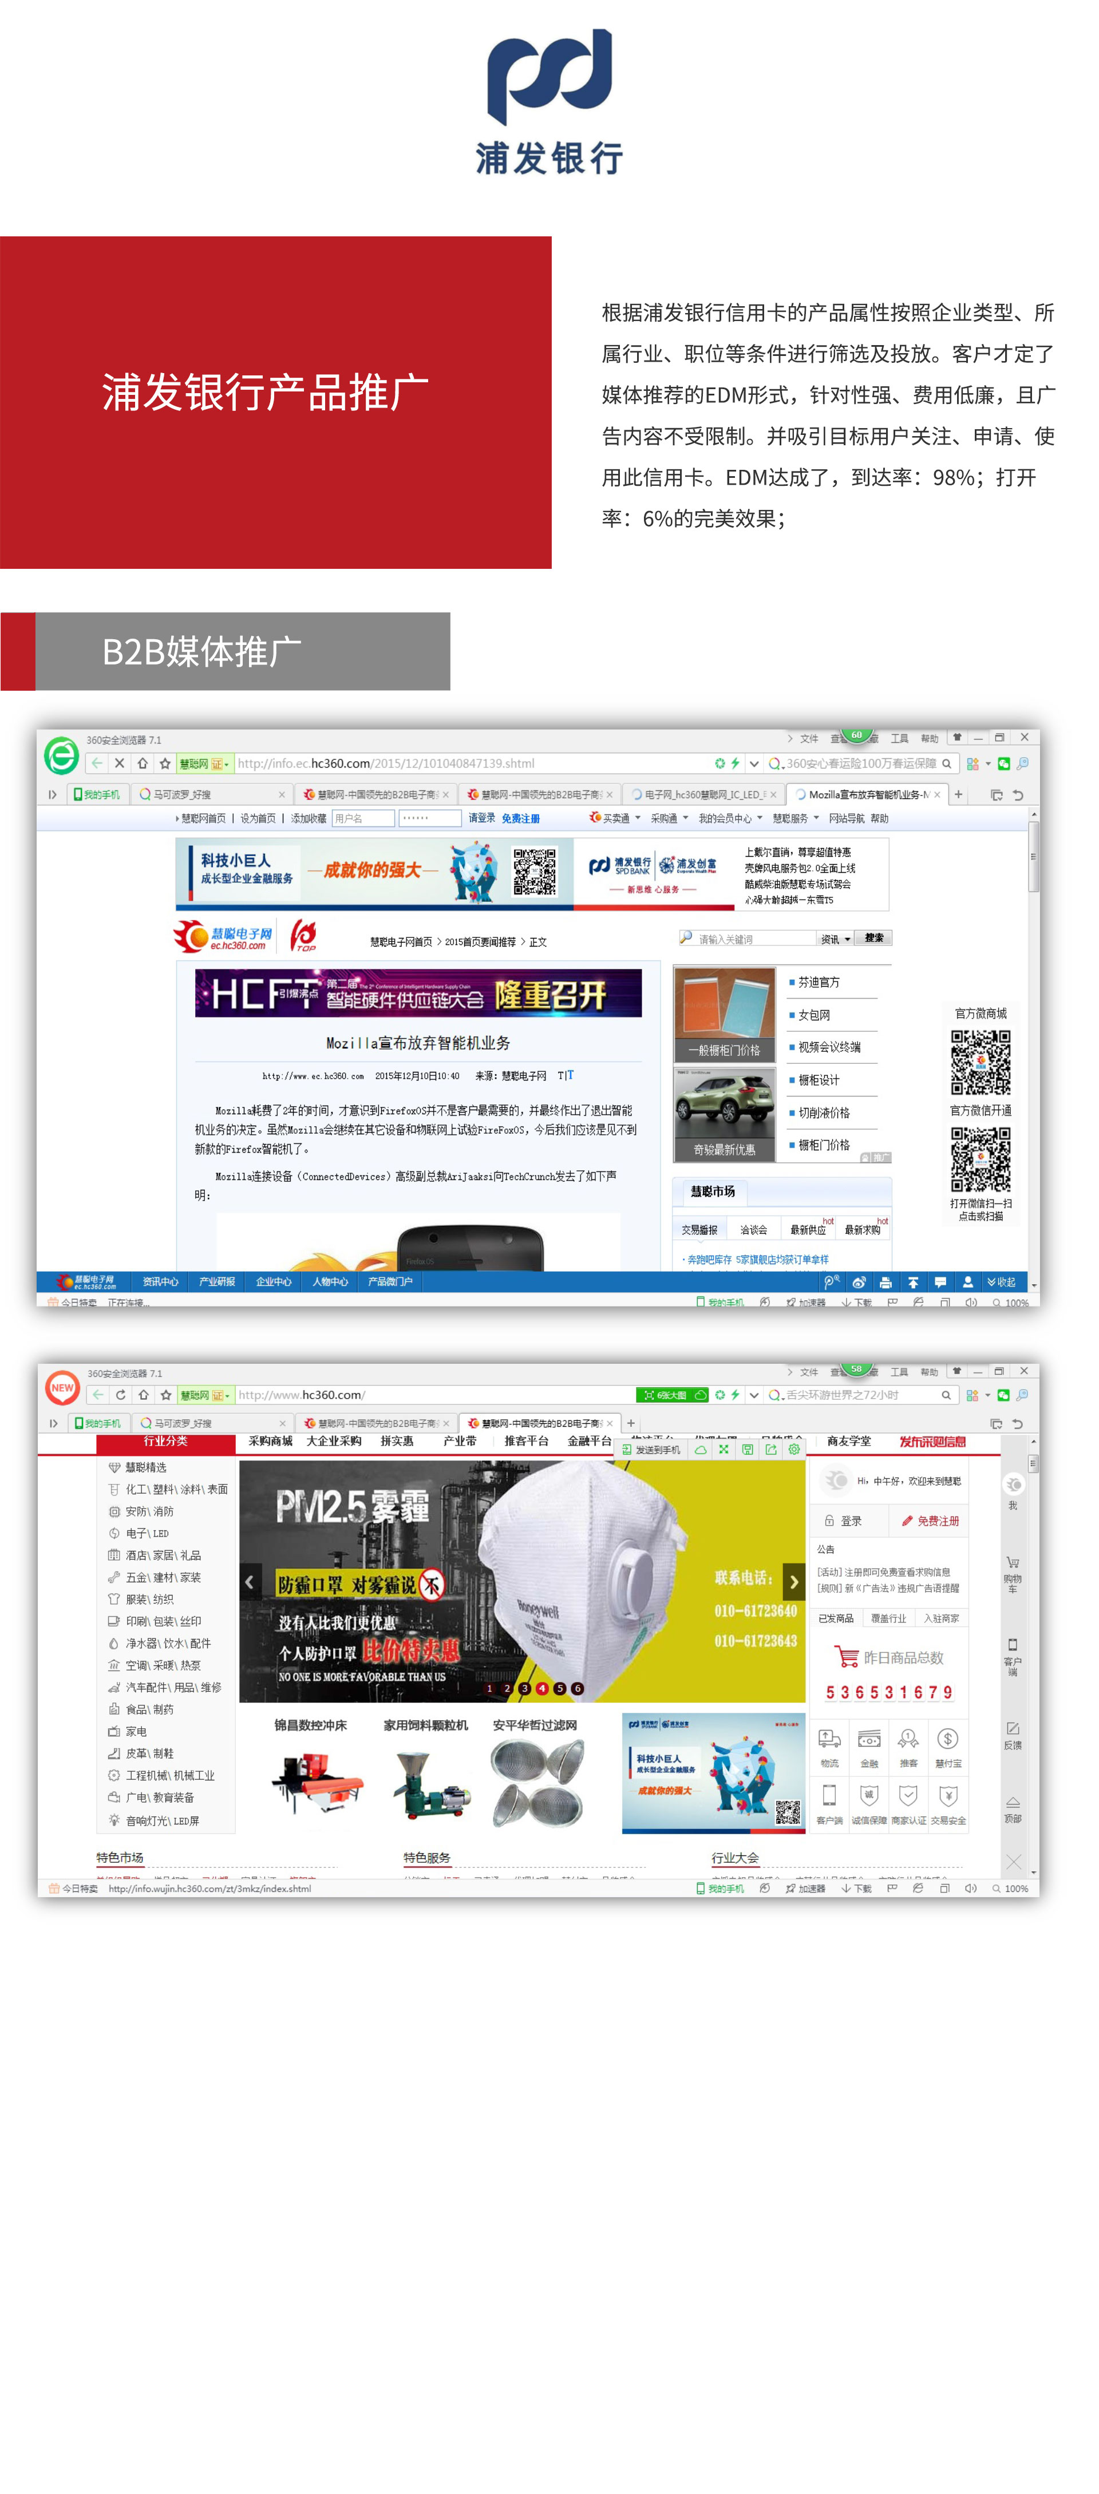Click 100% zoom control in homepage status bar

pos(1010,1888)
